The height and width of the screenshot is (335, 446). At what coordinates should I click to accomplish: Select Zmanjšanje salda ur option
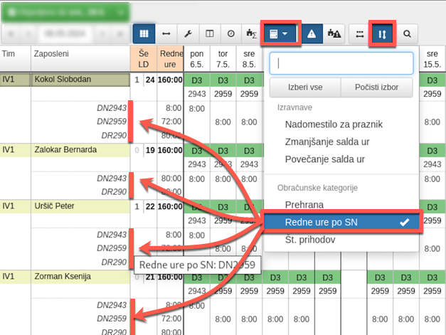[x=327, y=142]
